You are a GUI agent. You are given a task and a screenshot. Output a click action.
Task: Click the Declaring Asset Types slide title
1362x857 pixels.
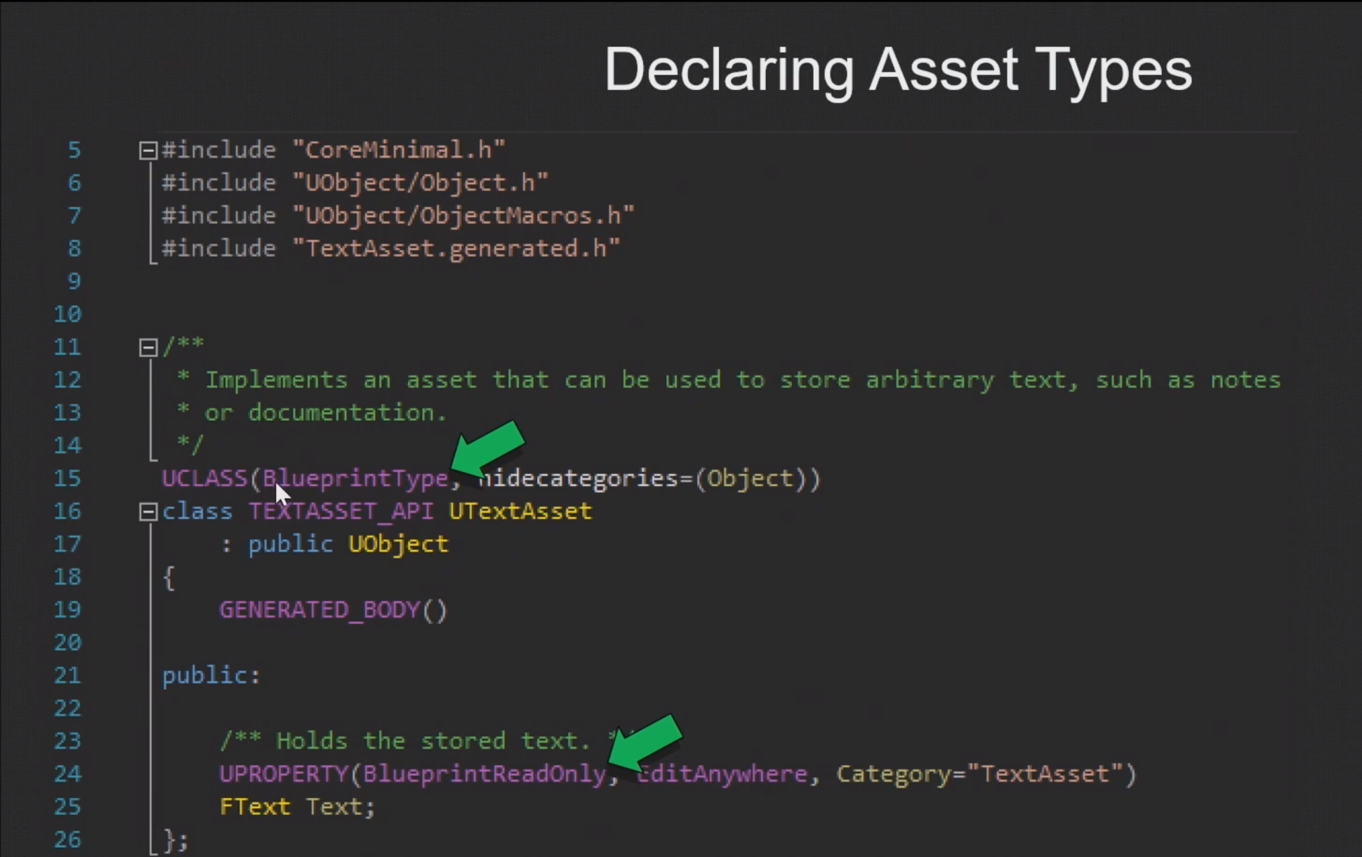[898, 69]
